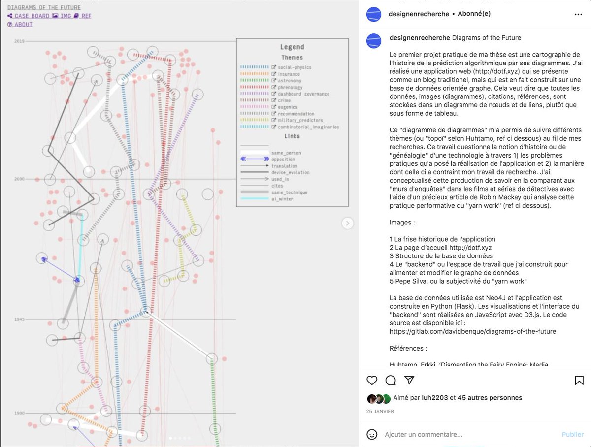Open the external-link icon next to astronomy
The height and width of the screenshot is (447, 591).
pyautogui.click(x=274, y=81)
